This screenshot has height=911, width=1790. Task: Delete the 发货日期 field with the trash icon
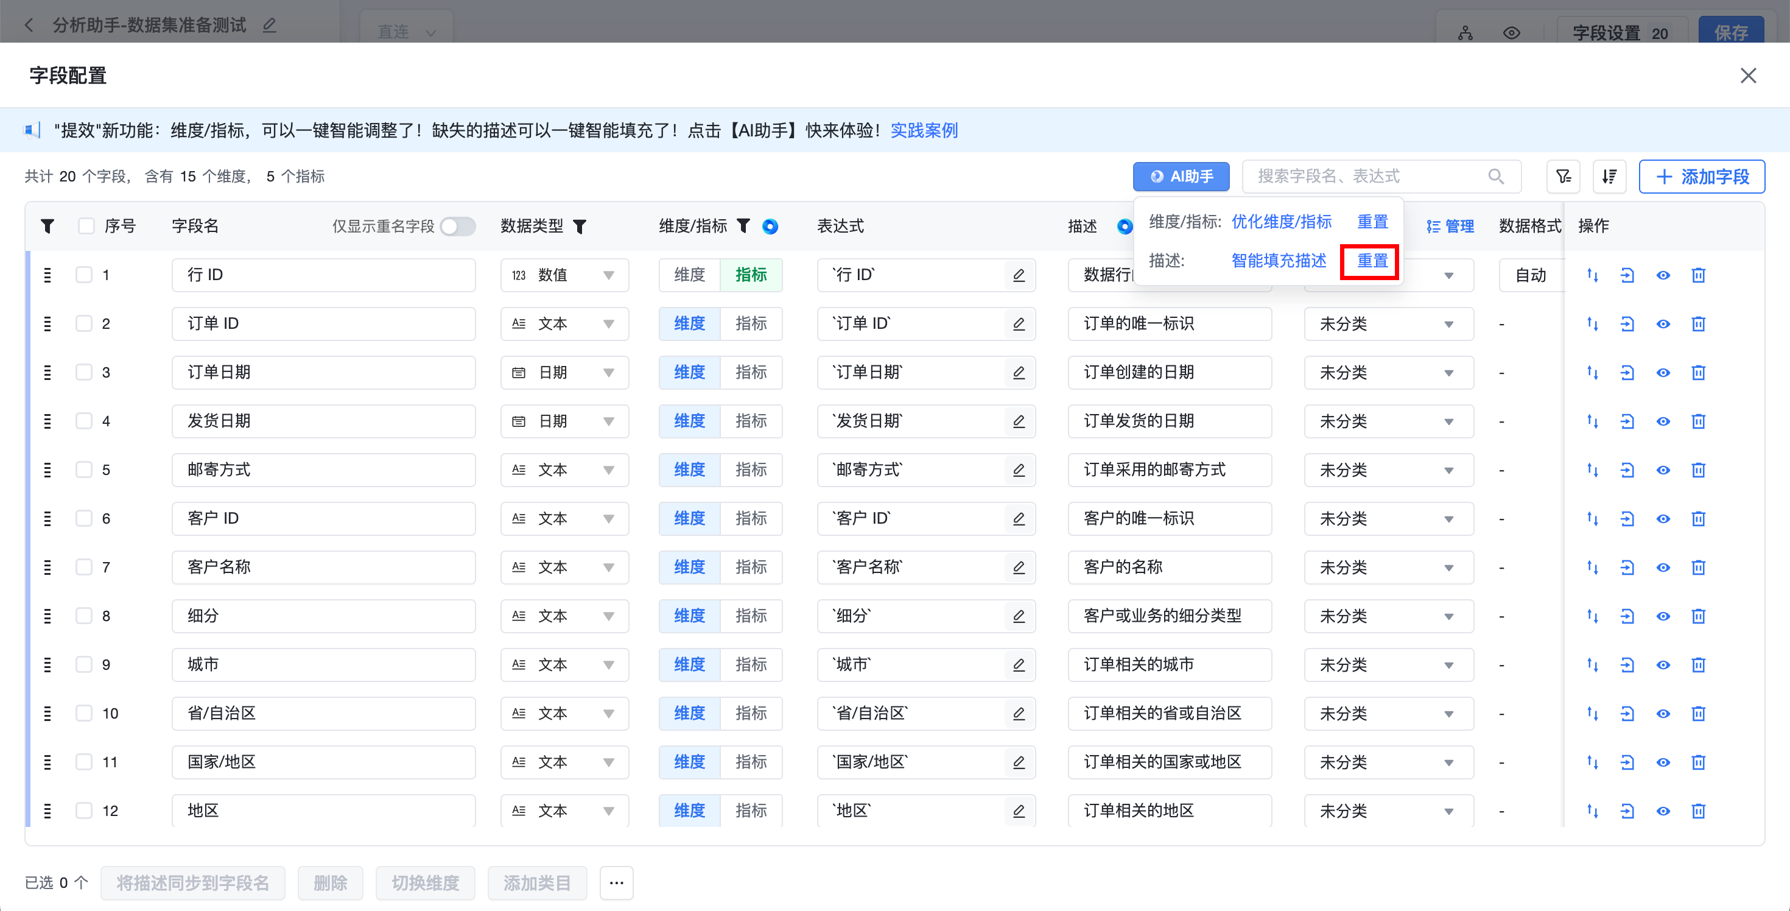pos(1698,421)
